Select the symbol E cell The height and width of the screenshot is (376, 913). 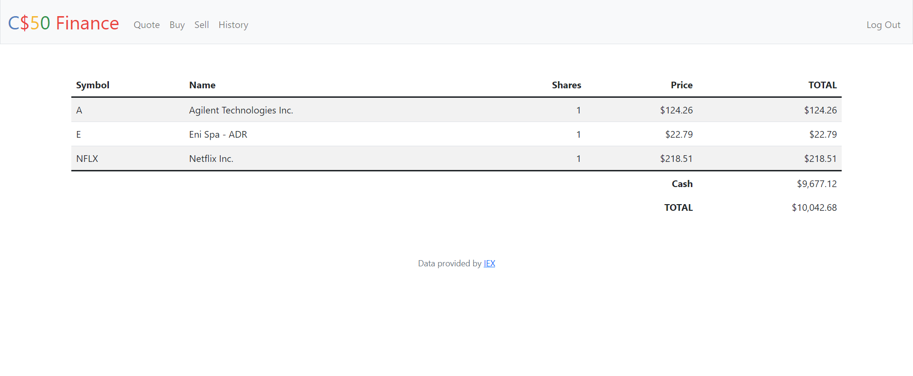click(78, 134)
